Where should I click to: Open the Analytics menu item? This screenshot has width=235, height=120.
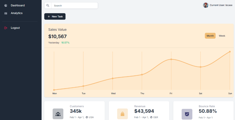pyautogui.click(x=17, y=13)
